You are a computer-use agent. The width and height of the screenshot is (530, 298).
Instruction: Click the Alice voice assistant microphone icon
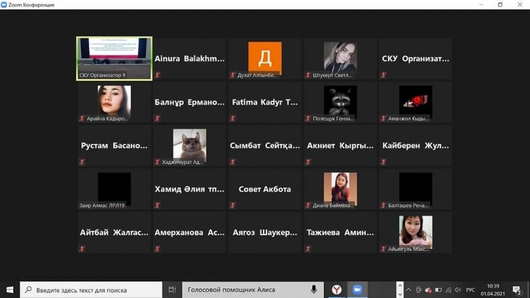point(314,289)
